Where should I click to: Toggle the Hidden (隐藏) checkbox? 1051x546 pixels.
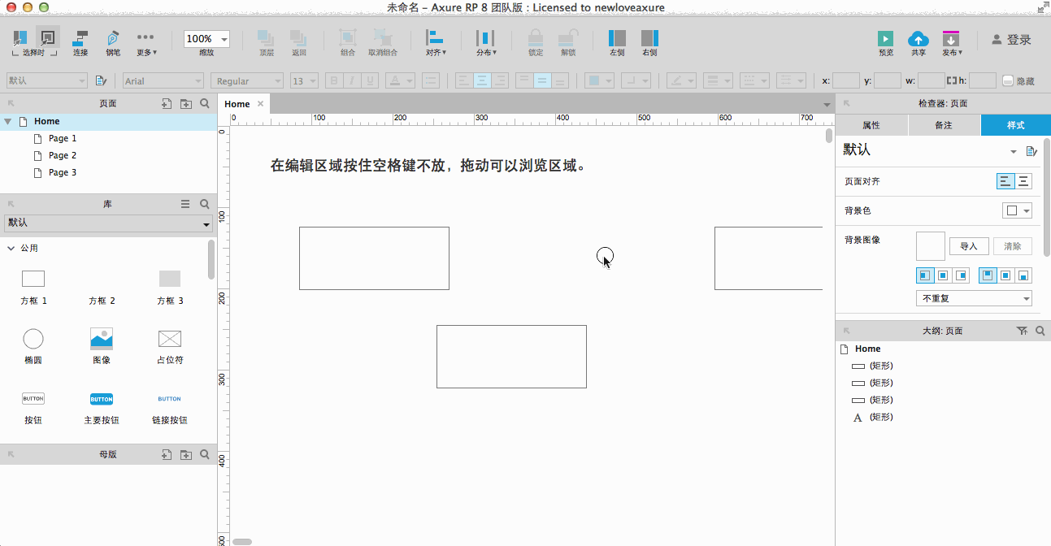point(1008,81)
